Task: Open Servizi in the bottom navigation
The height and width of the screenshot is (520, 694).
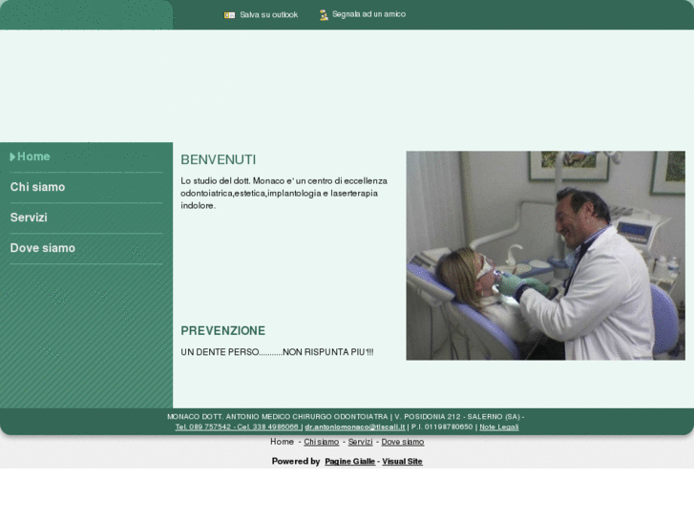Action: (x=360, y=442)
